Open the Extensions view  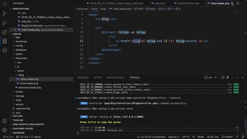coord(5,32)
